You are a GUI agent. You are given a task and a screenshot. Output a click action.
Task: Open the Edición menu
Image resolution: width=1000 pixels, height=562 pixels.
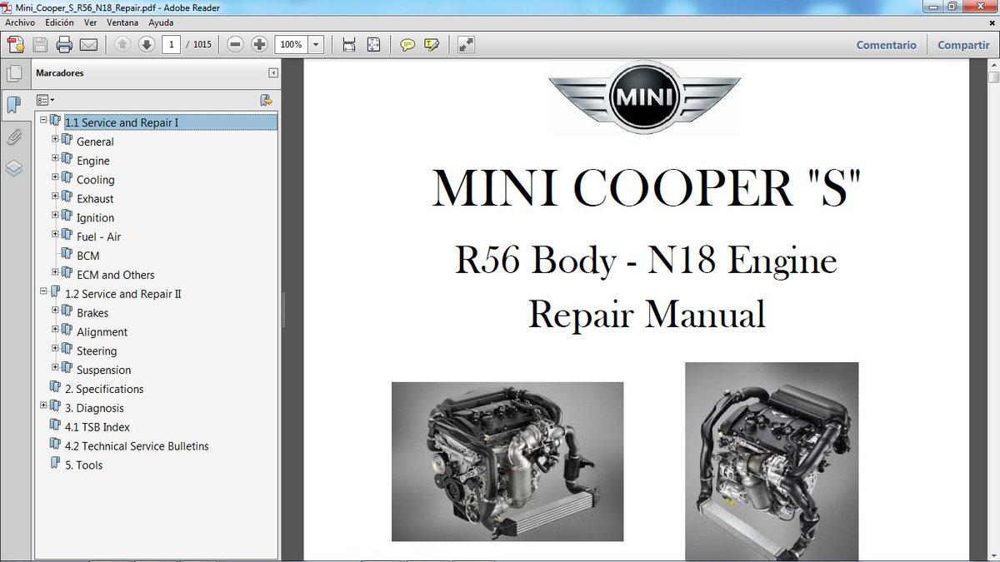pyautogui.click(x=59, y=22)
